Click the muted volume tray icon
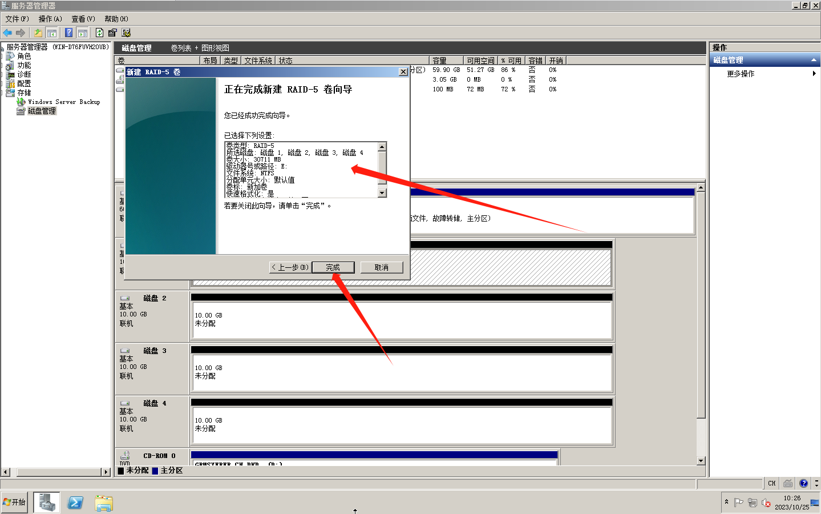Viewport: 821px width, 514px height. coord(766,503)
